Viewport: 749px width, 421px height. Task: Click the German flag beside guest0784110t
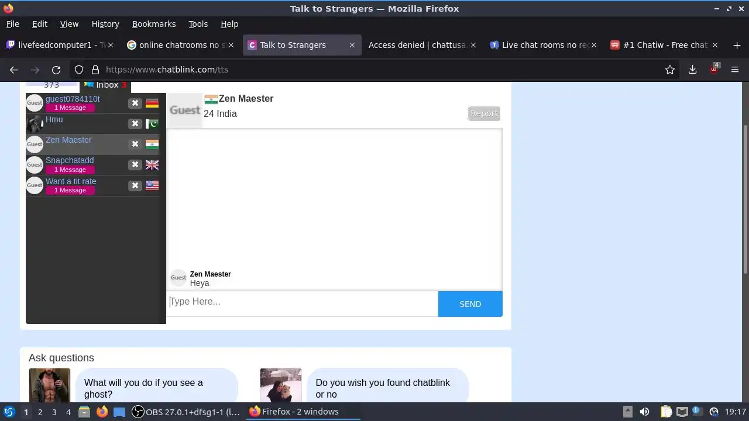coord(152,103)
